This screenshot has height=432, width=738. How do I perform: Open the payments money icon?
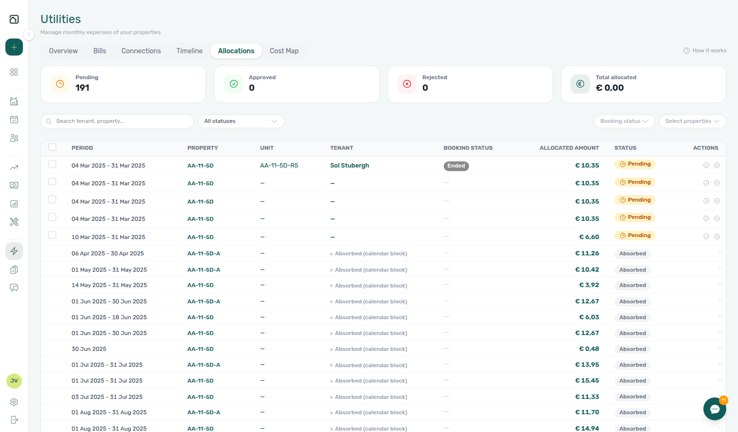[x=14, y=185]
